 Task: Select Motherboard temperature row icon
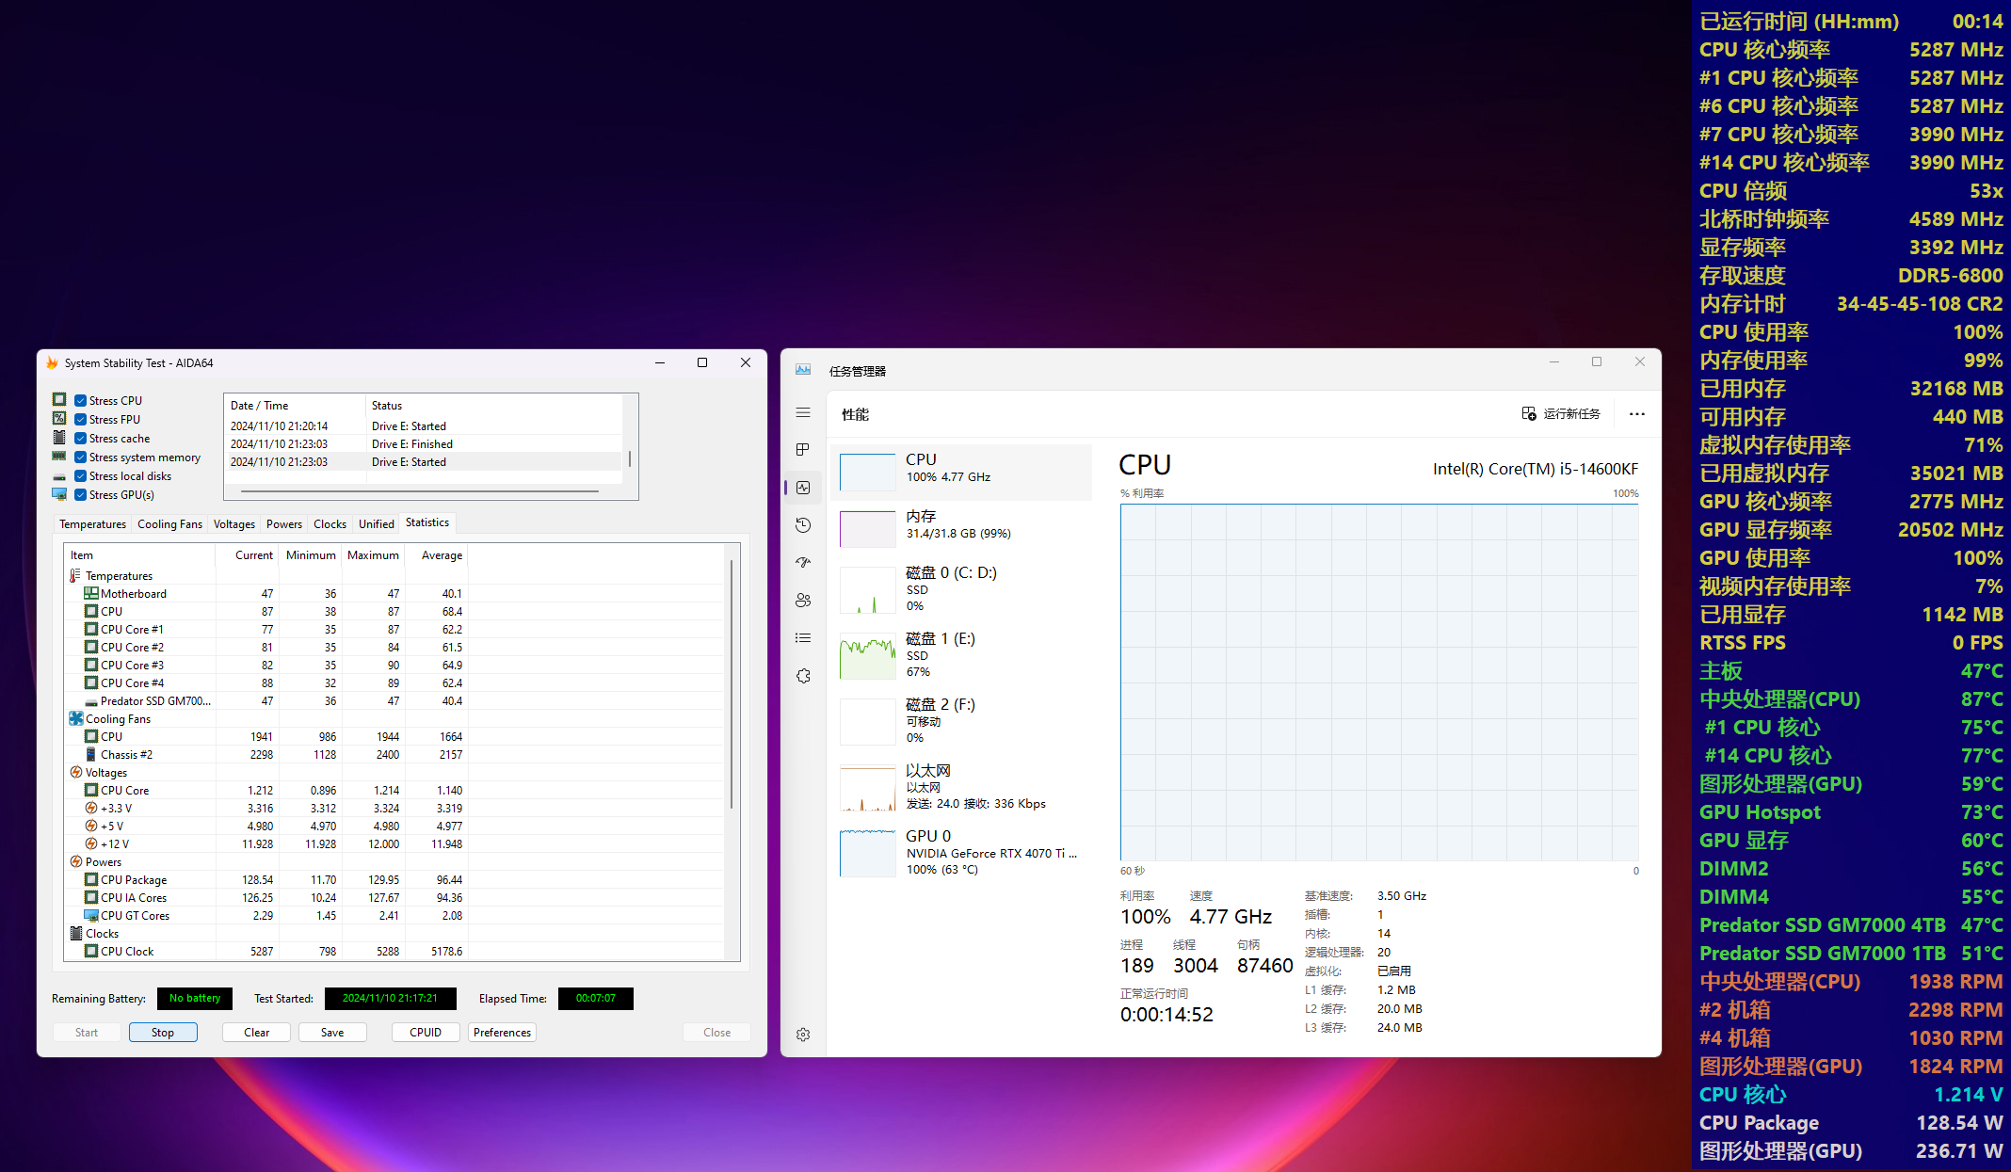[x=91, y=594]
